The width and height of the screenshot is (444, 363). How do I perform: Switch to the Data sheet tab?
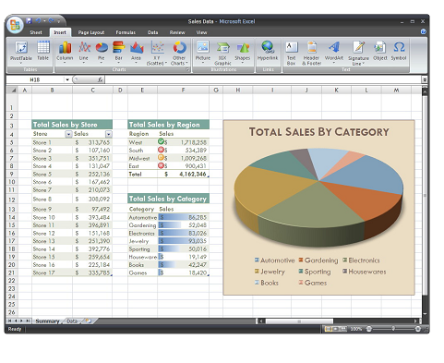coord(72,321)
